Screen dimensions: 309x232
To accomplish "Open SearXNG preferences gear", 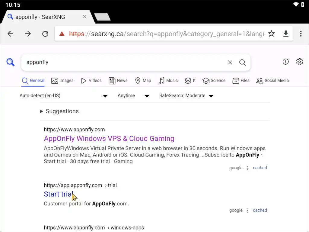I will point(300,62).
